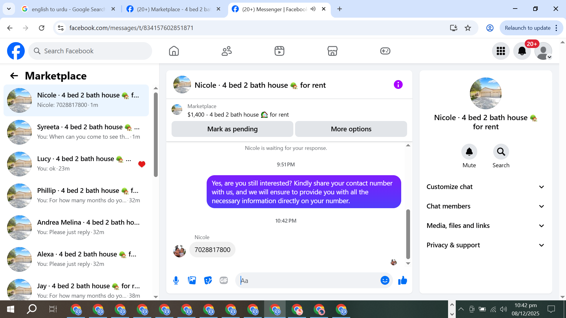Click the More options button
Image resolution: width=566 pixels, height=318 pixels.
(x=351, y=129)
